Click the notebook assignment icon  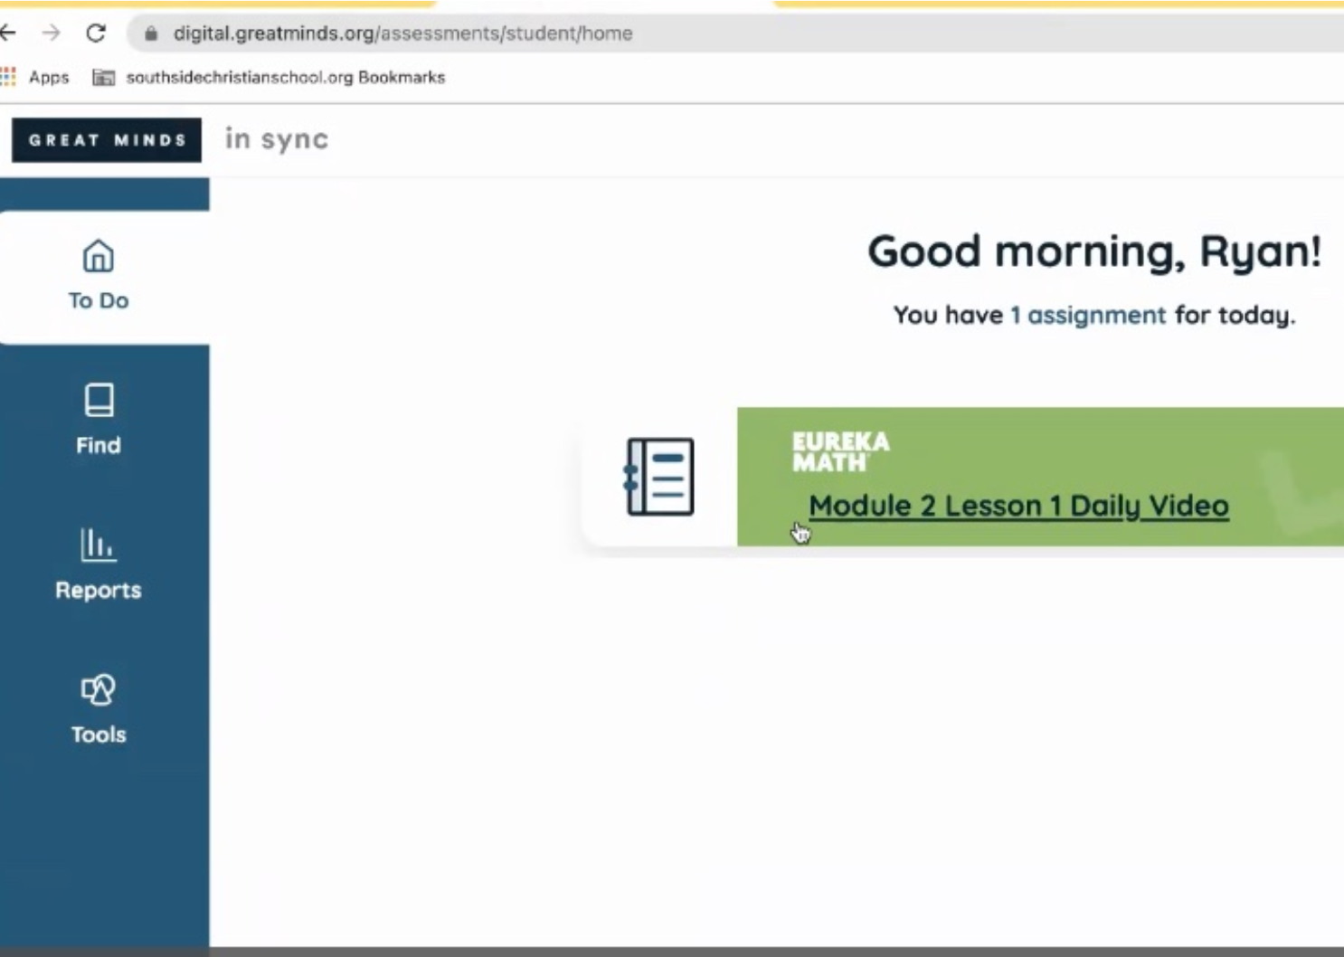[659, 477]
